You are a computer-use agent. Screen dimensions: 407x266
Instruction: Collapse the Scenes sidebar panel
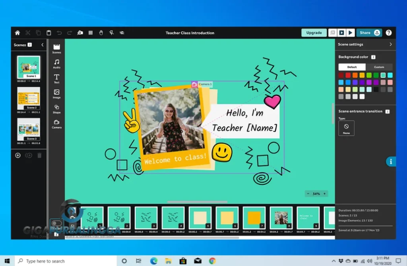click(42, 45)
